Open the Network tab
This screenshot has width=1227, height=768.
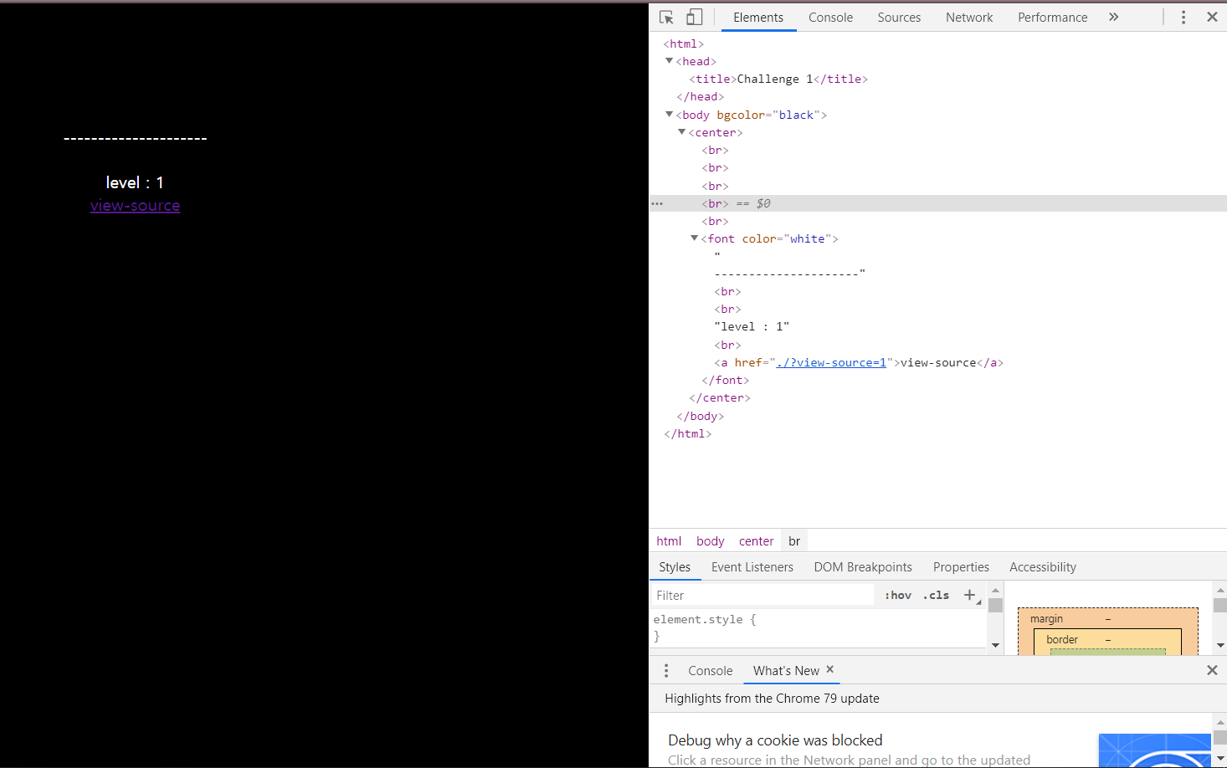click(969, 17)
